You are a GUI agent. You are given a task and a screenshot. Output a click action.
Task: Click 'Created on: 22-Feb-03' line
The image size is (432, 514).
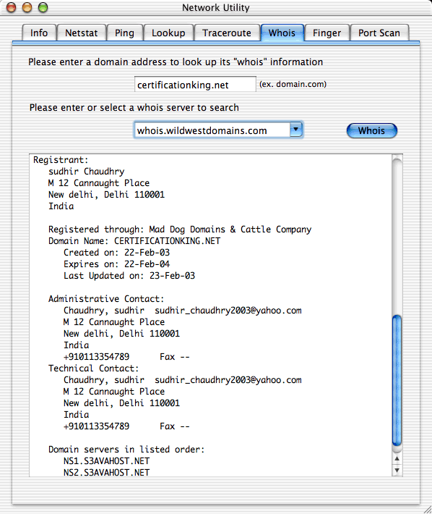[117, 253]
